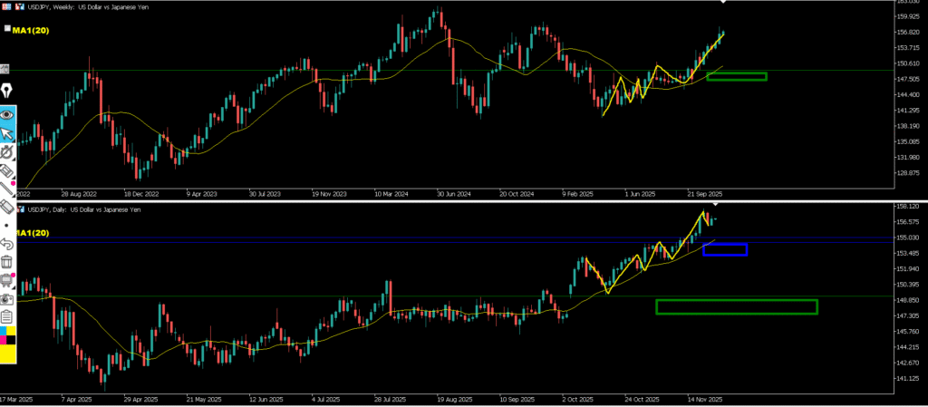
Task: Toggle the eye visibility tool
Action: tap(7, 114)
